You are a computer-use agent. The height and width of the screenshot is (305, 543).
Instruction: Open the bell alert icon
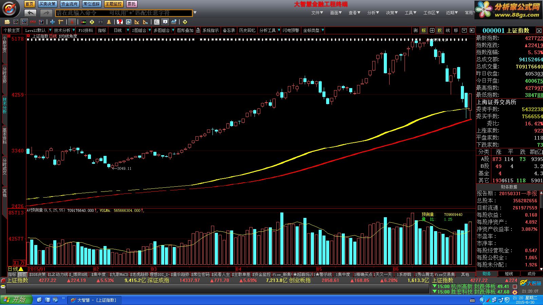tap(109, 22)
